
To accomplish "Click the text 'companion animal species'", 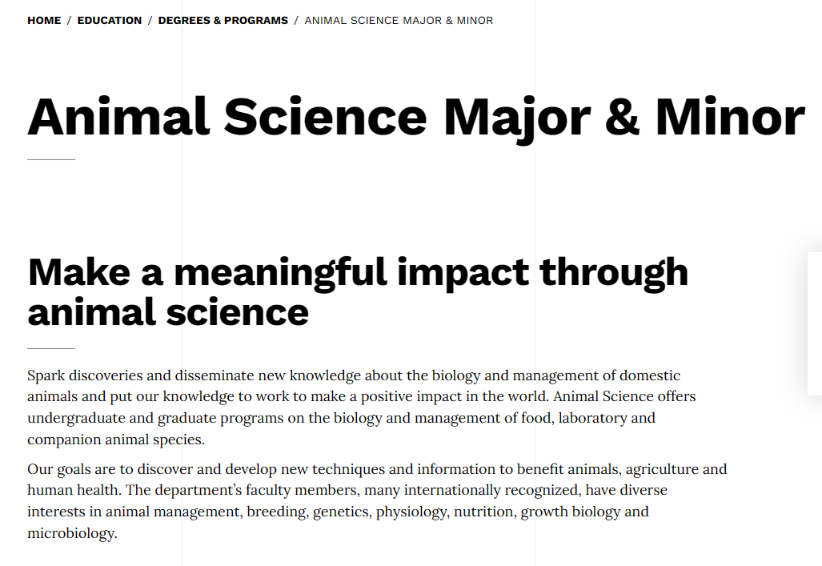I will click(114, 440).
